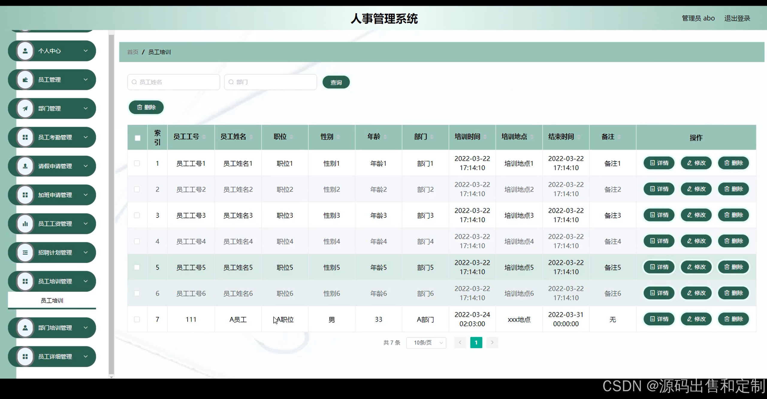The image size is (767, 399).
Task: Open the 加班申请管理 sidebar menu
Action: tap(55, 195)
